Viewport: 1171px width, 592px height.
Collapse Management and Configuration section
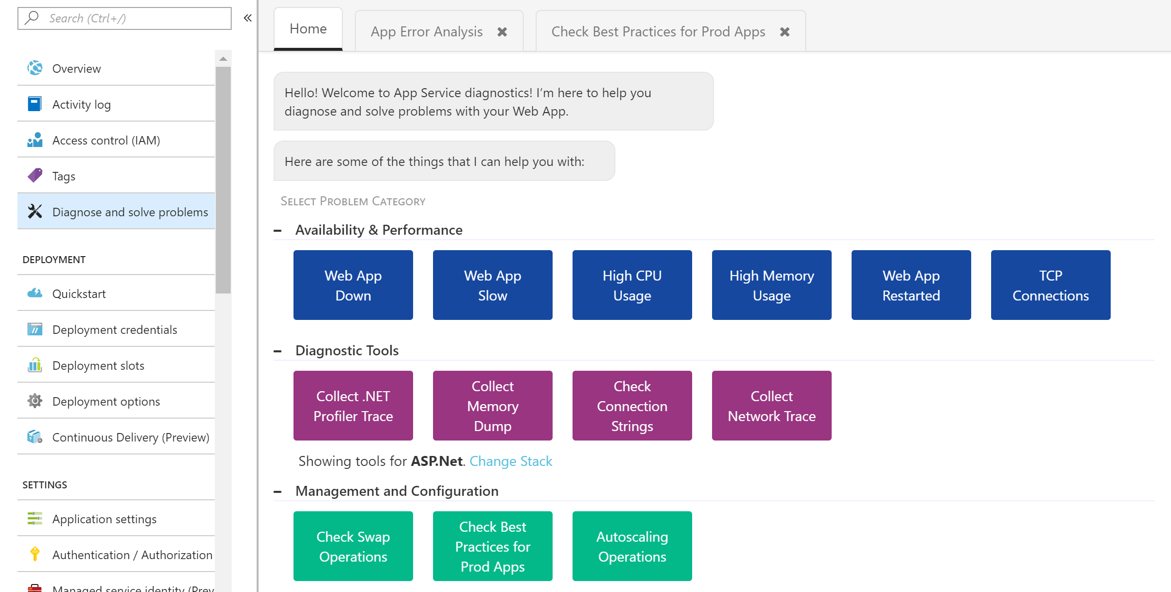tap(278, 492)
